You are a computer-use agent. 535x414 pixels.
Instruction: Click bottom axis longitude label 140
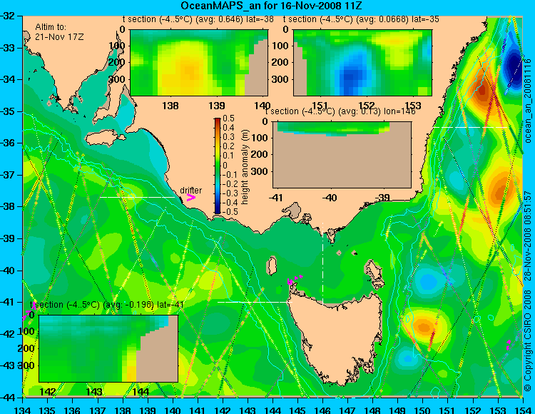pyautogui.click(x=173, y=410)
